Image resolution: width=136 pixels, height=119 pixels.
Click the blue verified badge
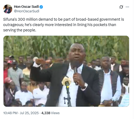(x=41, y=7)
